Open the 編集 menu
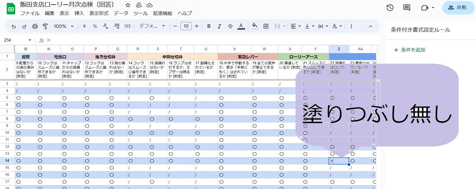476x189 pixels. [50, 13]
